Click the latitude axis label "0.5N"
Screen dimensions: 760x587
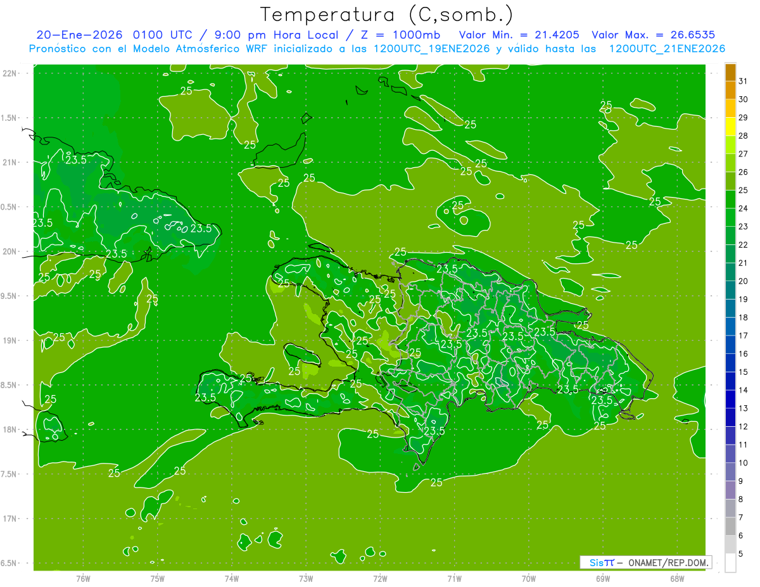pyautogui.click(x=9, y=207)
